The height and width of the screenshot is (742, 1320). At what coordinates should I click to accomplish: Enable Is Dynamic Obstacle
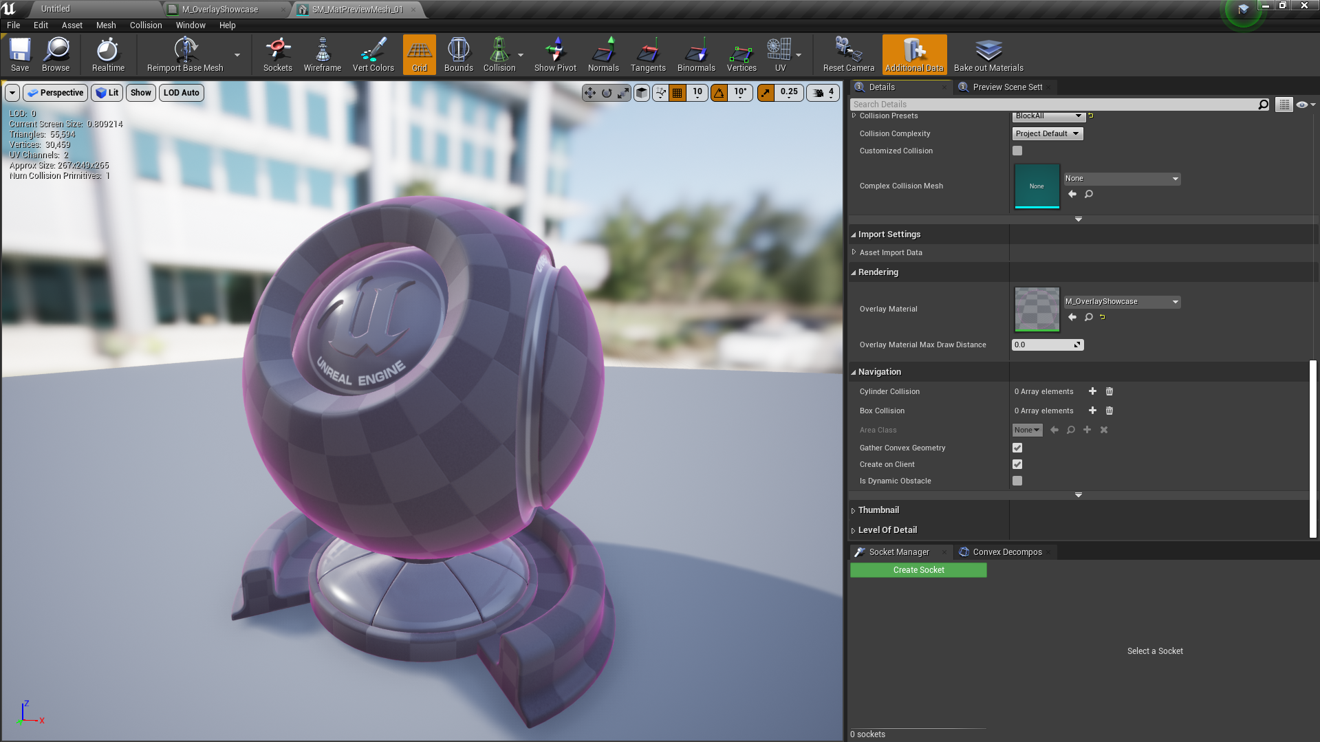click(1017, 481)
